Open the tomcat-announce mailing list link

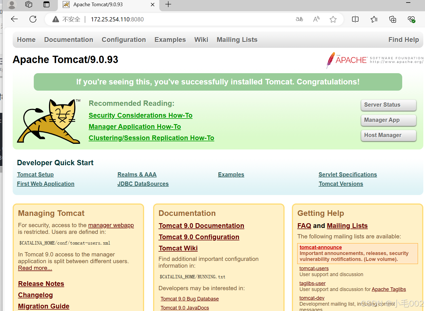(x=321, y=247)
